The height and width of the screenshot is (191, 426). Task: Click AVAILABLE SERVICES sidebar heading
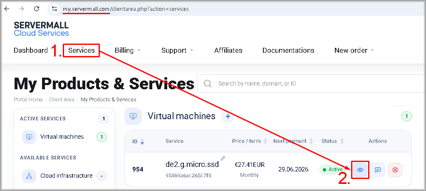click(x=48, y=158)
